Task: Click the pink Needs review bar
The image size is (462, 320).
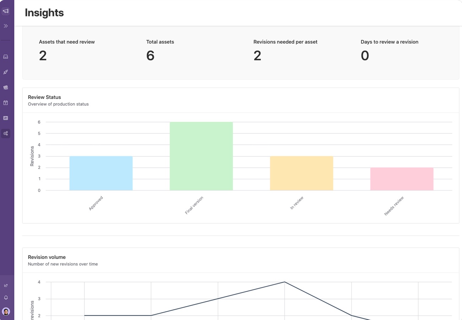Action: click(402, 179)
